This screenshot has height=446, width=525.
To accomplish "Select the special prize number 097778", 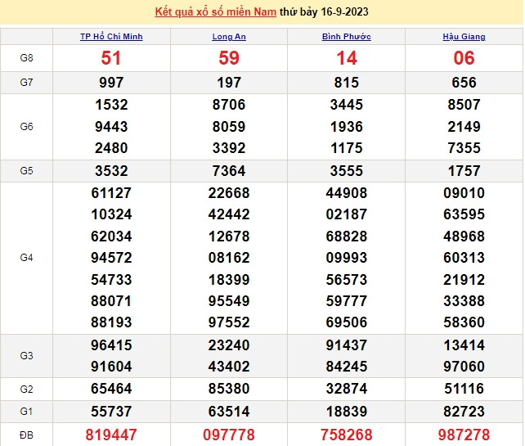I will coord(229,435).
